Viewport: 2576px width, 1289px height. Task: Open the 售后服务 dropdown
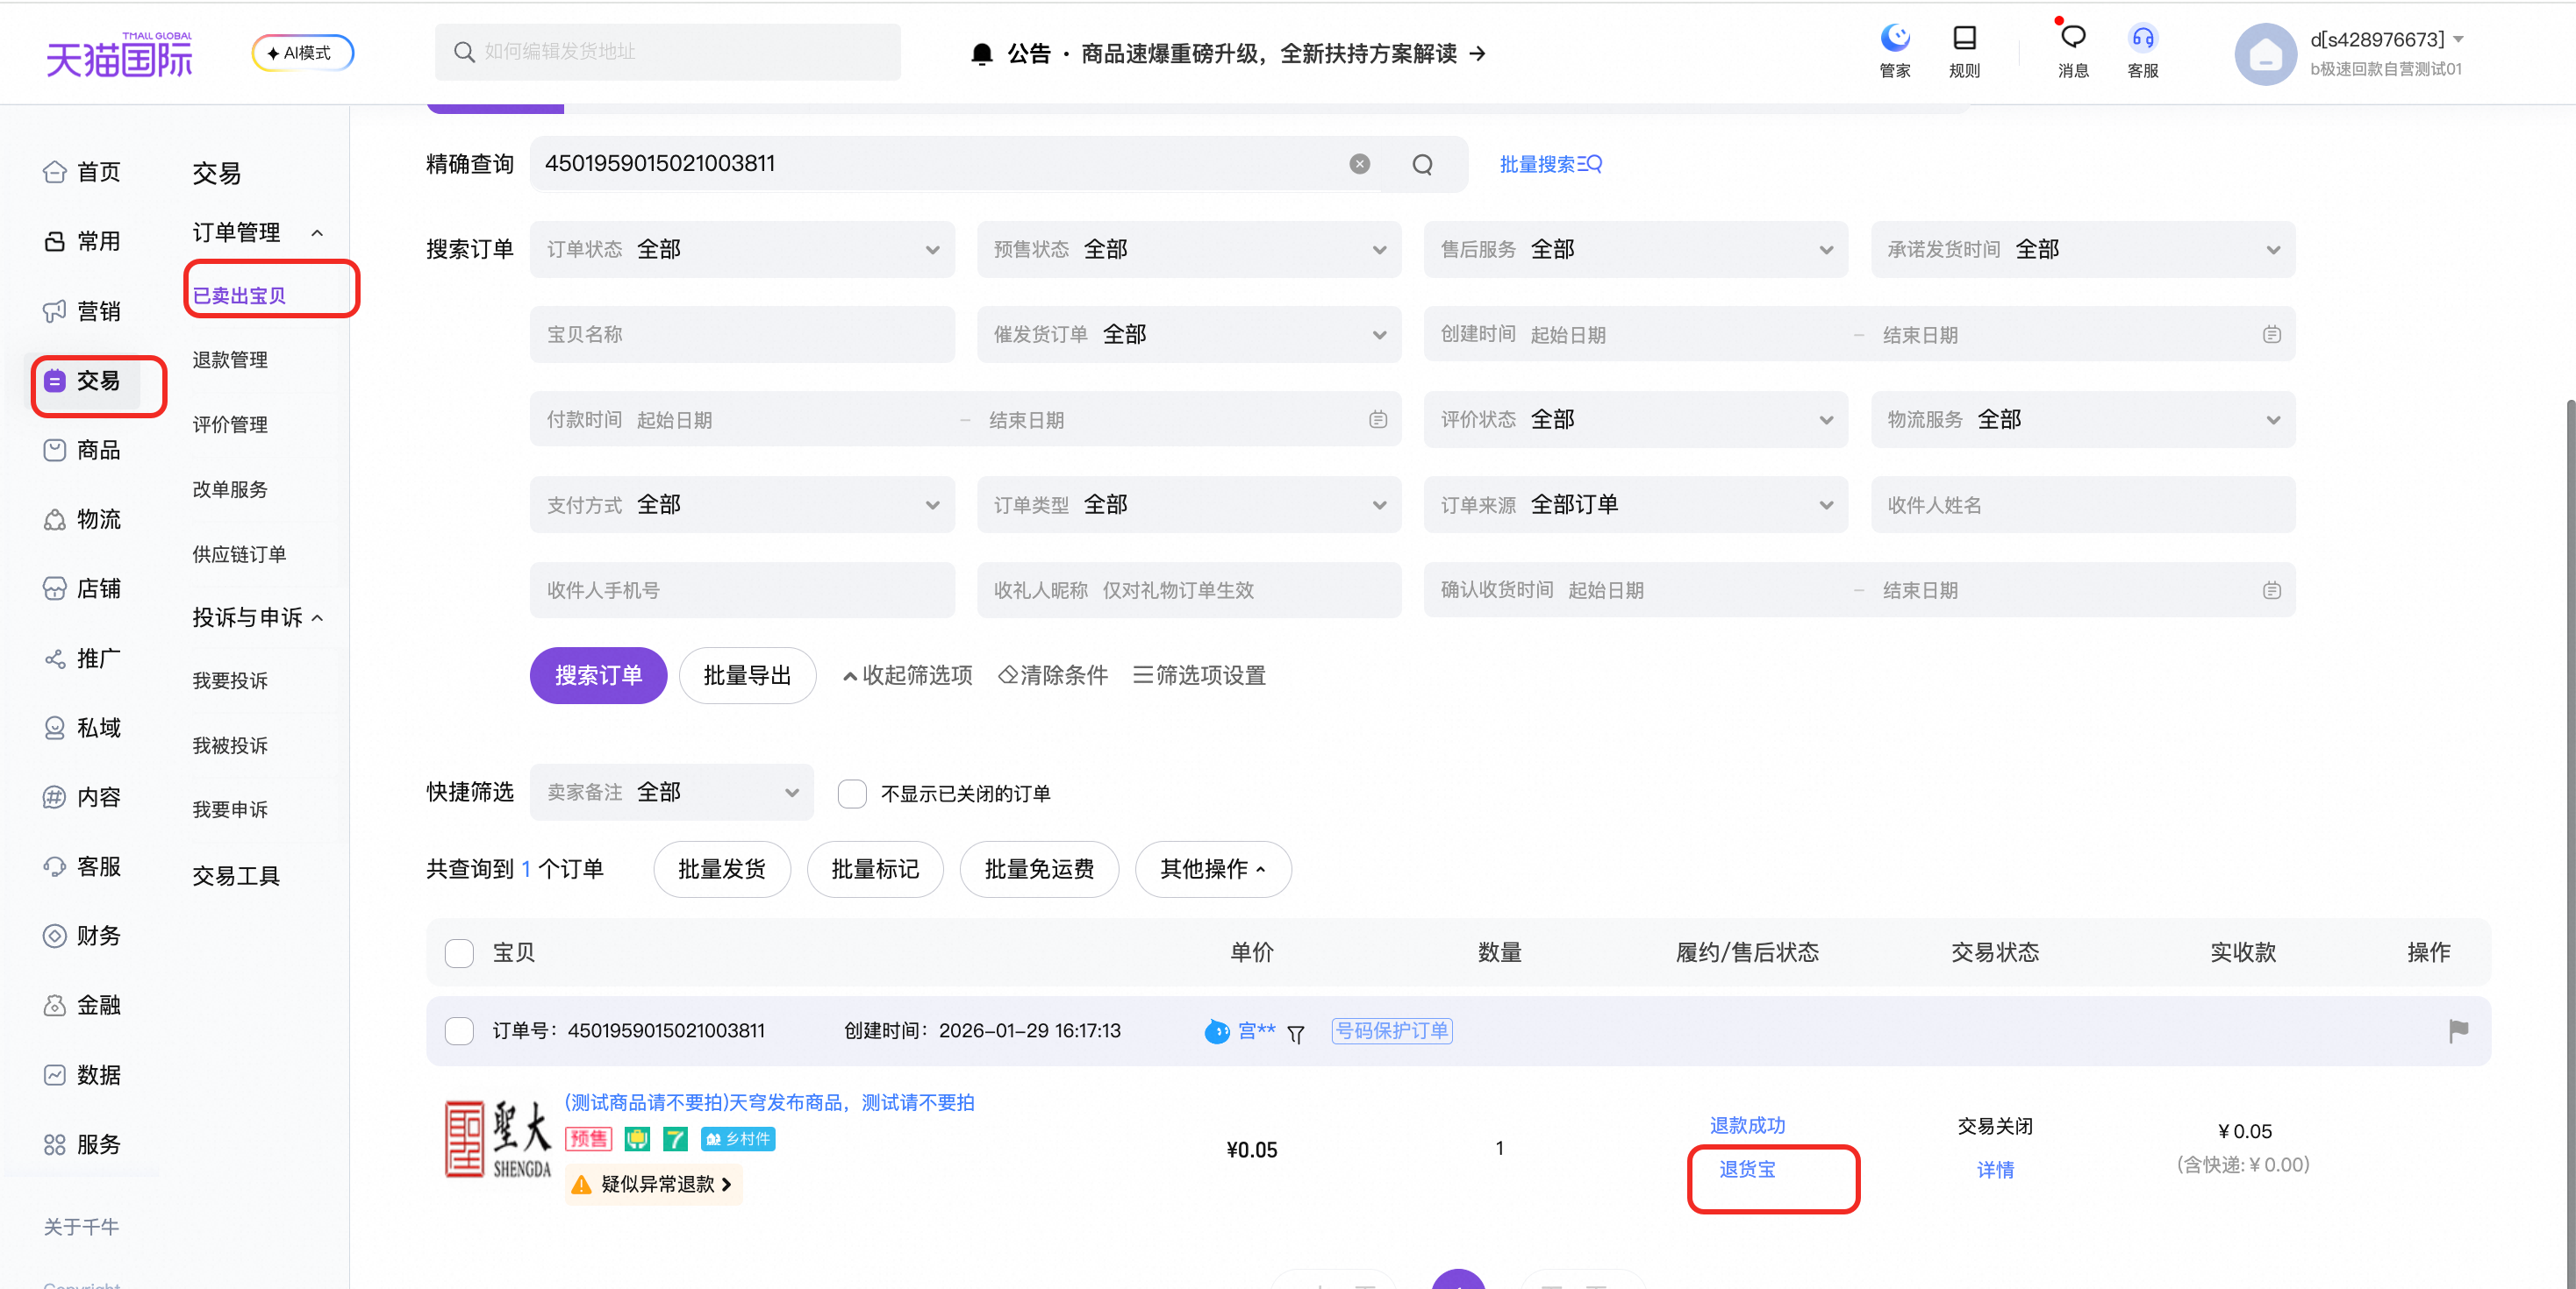coord(1636,250)
